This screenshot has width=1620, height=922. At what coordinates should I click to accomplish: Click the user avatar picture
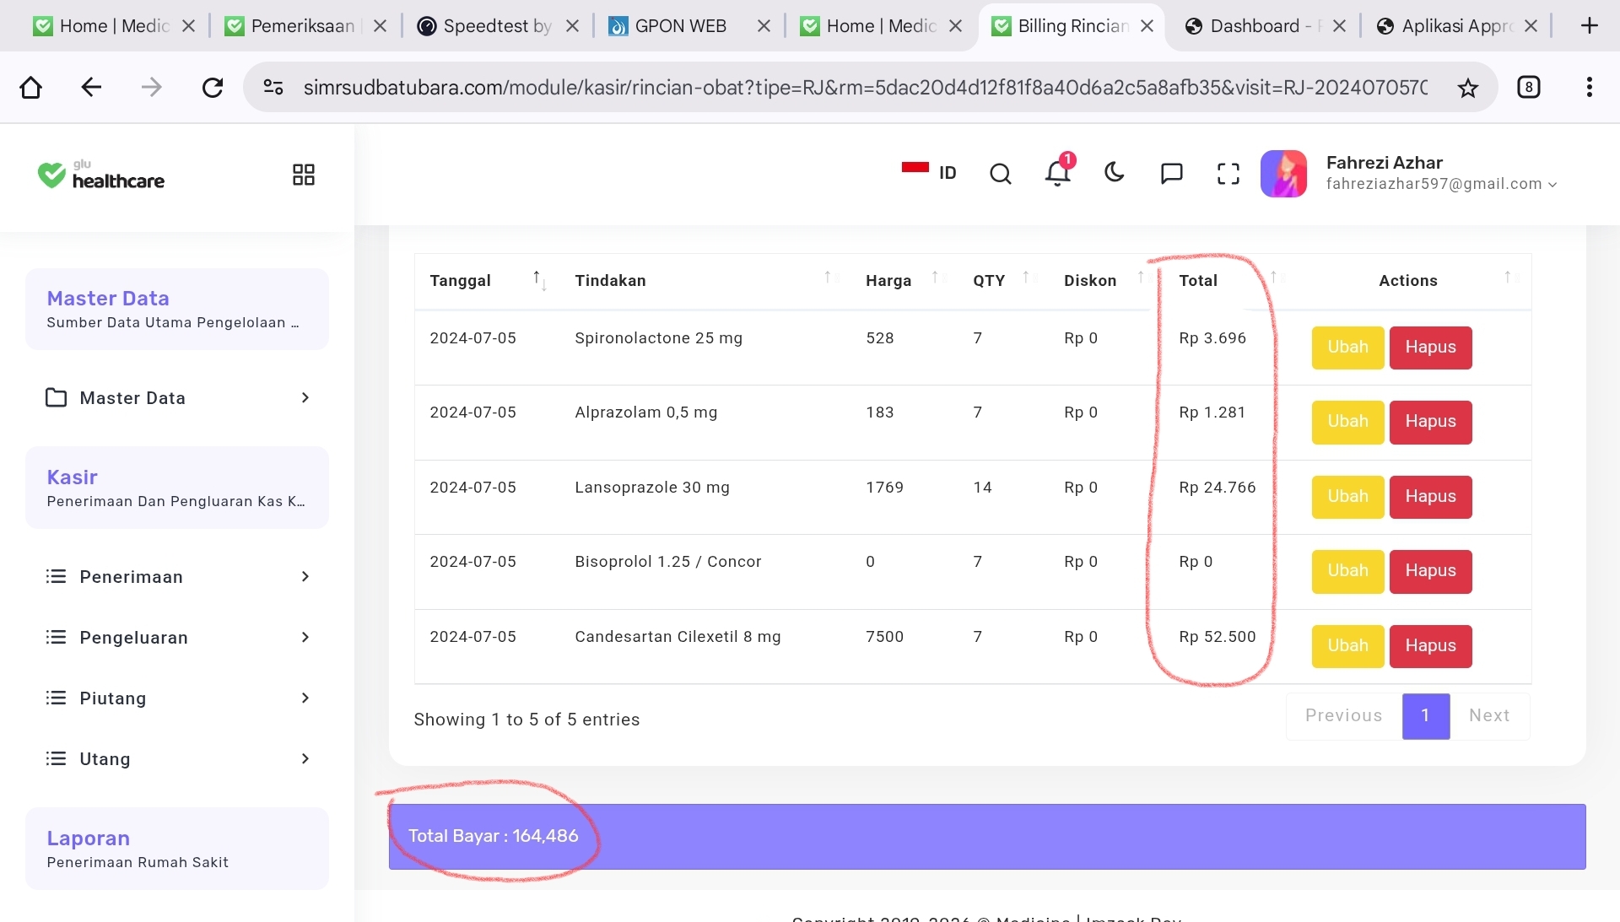[1283, 174]
